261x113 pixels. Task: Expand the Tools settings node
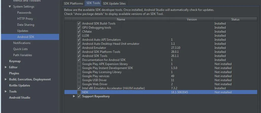click(6, 92)
